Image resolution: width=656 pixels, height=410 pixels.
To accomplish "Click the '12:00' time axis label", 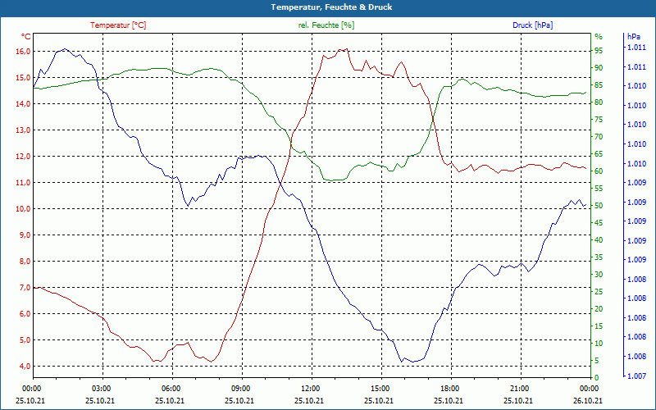I will coord(310,389).
